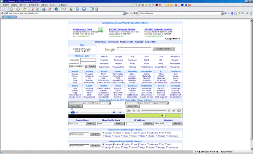Click the green G logo in the ad banner
Image resolution: width=253 pixels, height=154 pixels.
101,29
